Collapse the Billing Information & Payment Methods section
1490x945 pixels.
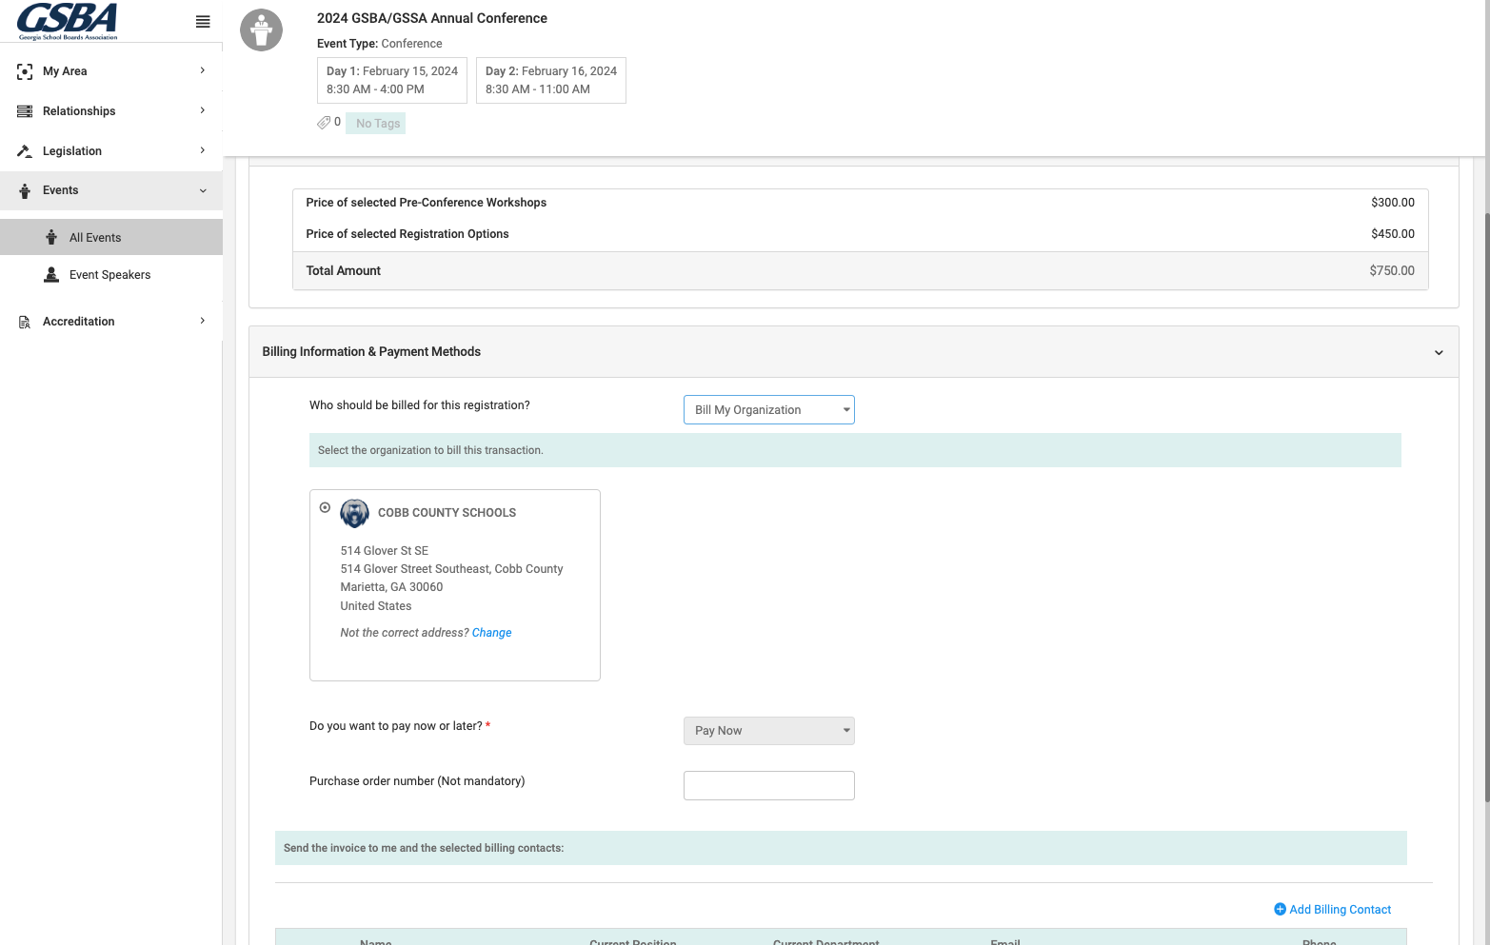coord(1439,353)
